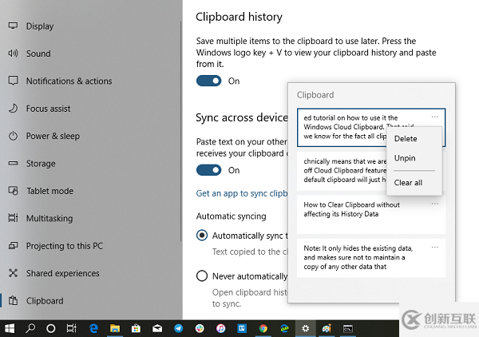Launch Cortana from the taskbar
This screenshot has width=479, height=337.
click(x=51, y=329)
